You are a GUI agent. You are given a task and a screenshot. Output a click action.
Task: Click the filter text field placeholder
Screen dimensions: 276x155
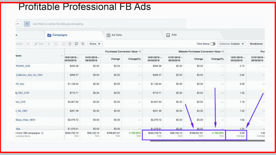pyautogui.click(x=58, y=24)
